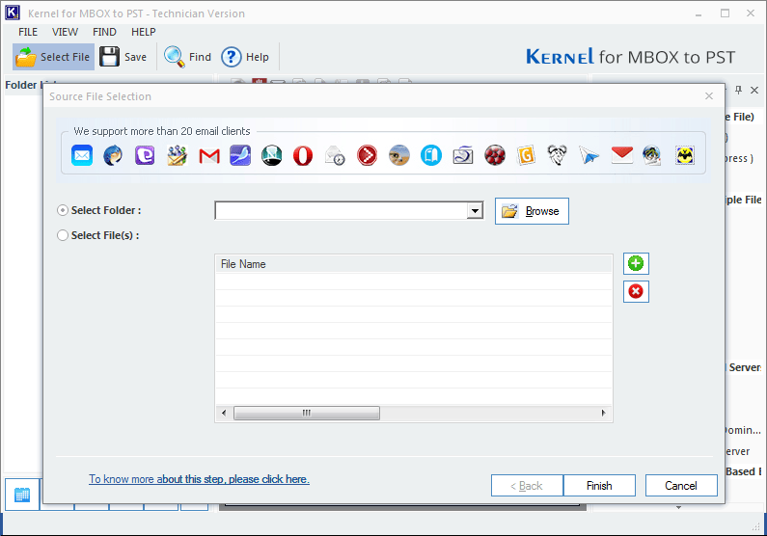Viewport: 767px width, 536px height.
Task: Choose the Select Folder radio option
Action: (x=63, y=210)
